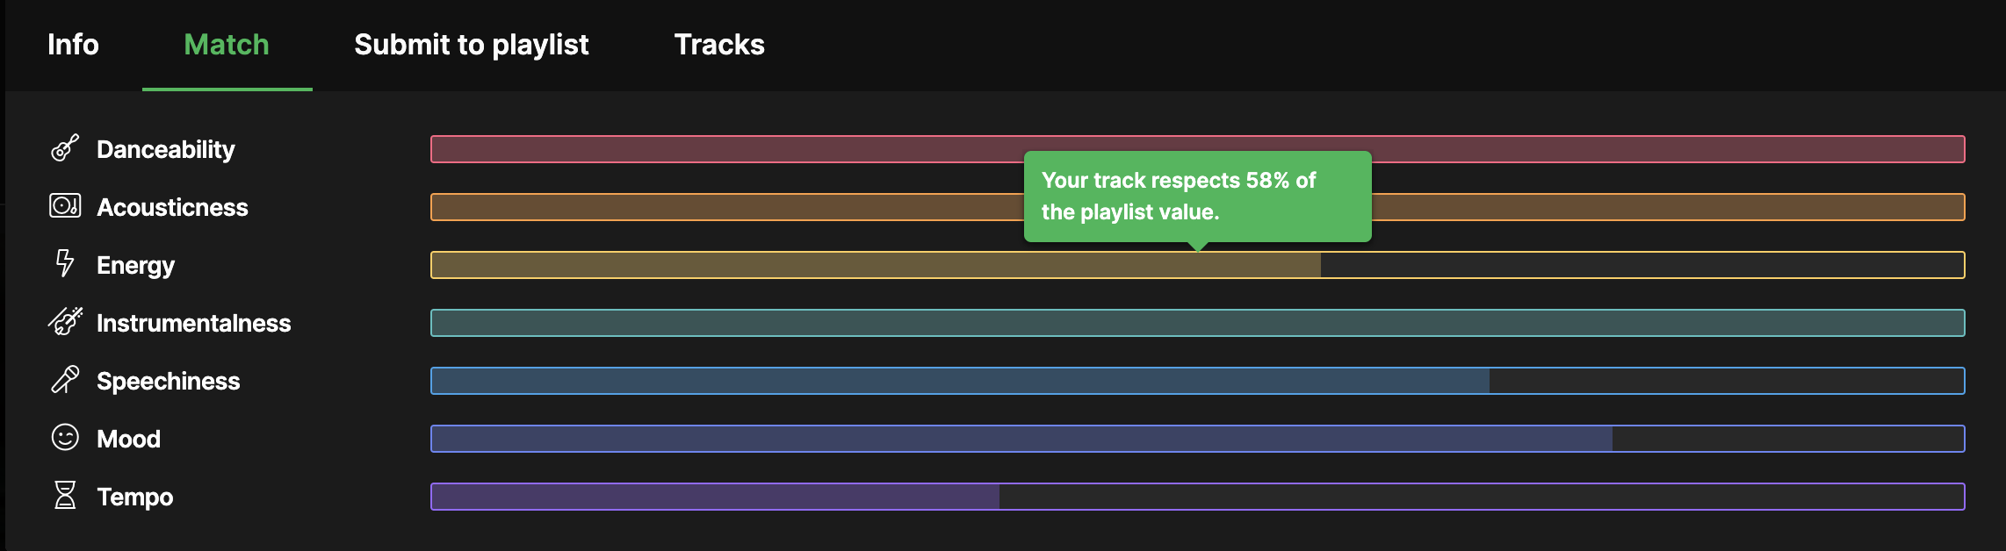The width and height of the screenshot is (2006, 551).
Task: Click the green 58% match tooltip
Action: click(1198, 197)
